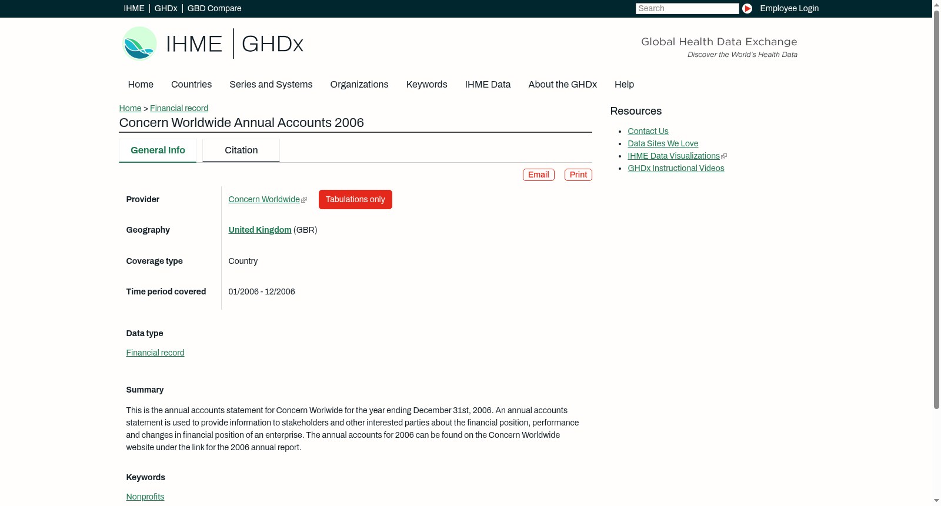
Task: Click the red search submit arrow icon
Action: click(747, 8)
